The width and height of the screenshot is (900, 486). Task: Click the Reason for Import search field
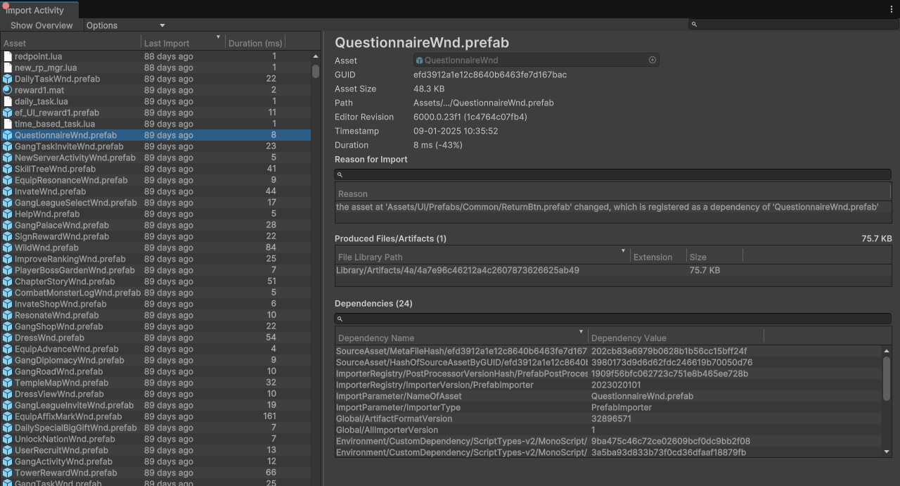point(612,174)
